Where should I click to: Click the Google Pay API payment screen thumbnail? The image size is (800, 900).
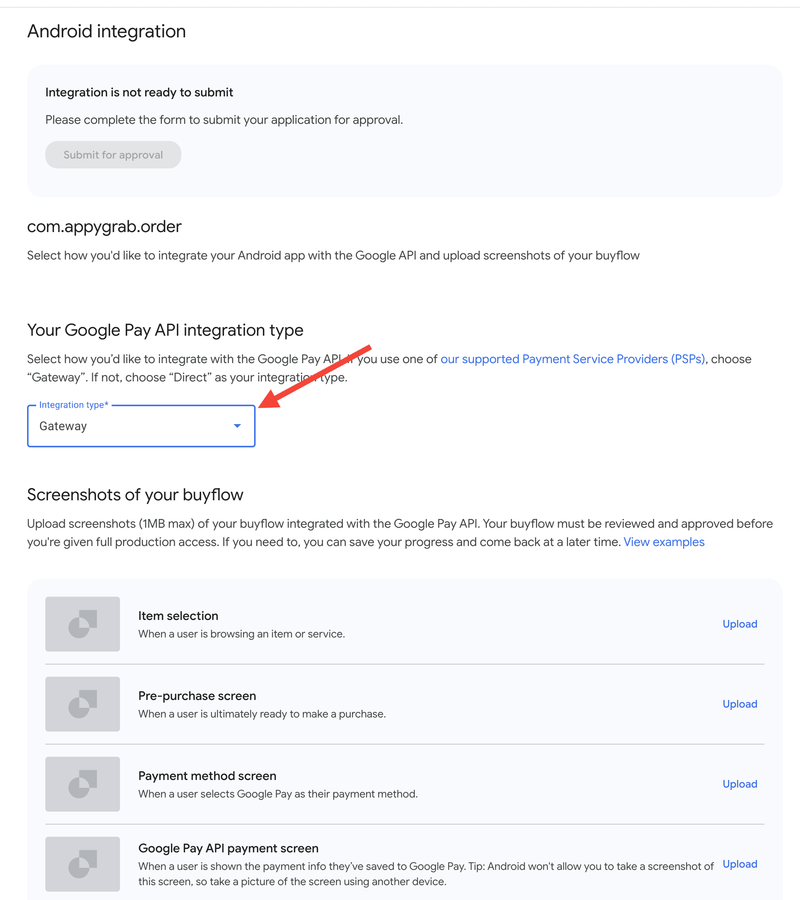83,864
